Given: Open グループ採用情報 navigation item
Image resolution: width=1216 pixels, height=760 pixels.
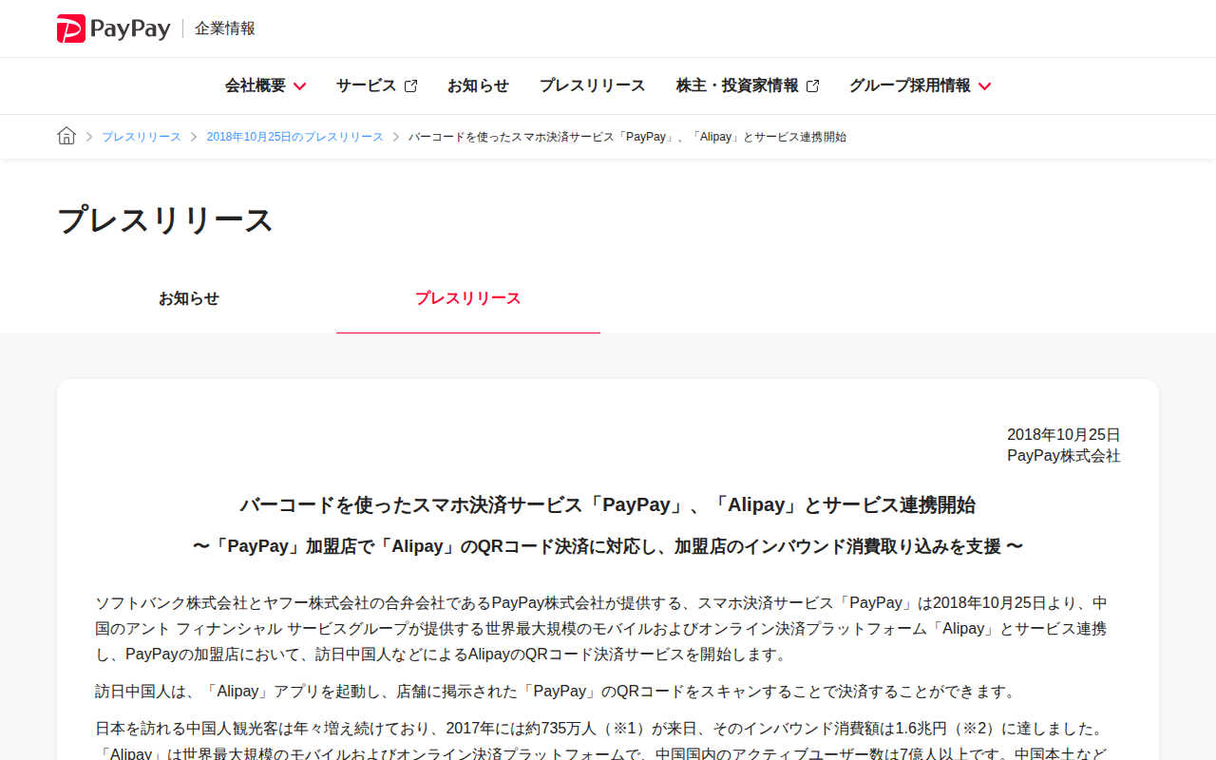Looking at the screenshot, I should point(910,85).
